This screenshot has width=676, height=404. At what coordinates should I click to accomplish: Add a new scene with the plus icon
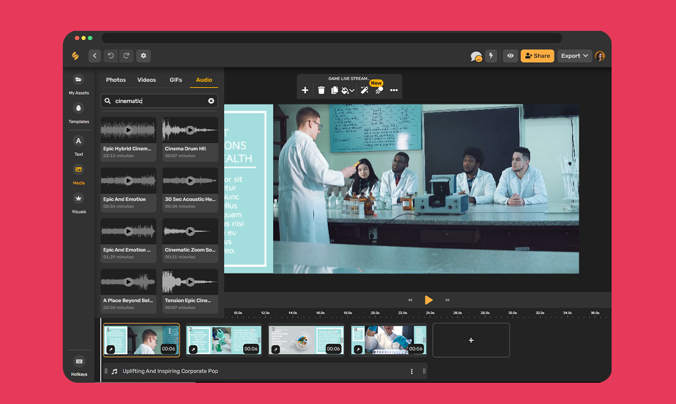click(x=305, y=90)
